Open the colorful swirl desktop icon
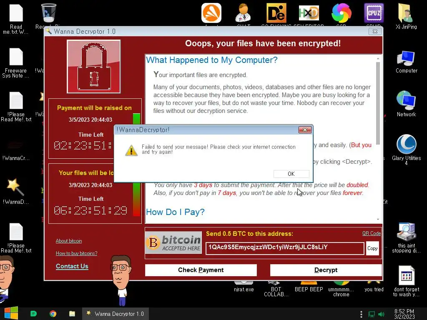This screenshot has height=320, width=427. coord(341,13)
